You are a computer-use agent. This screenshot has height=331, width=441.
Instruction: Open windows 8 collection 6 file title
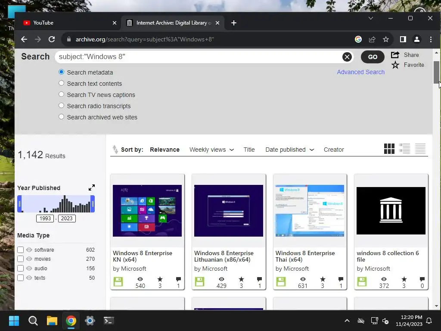(x=388, y=256)
